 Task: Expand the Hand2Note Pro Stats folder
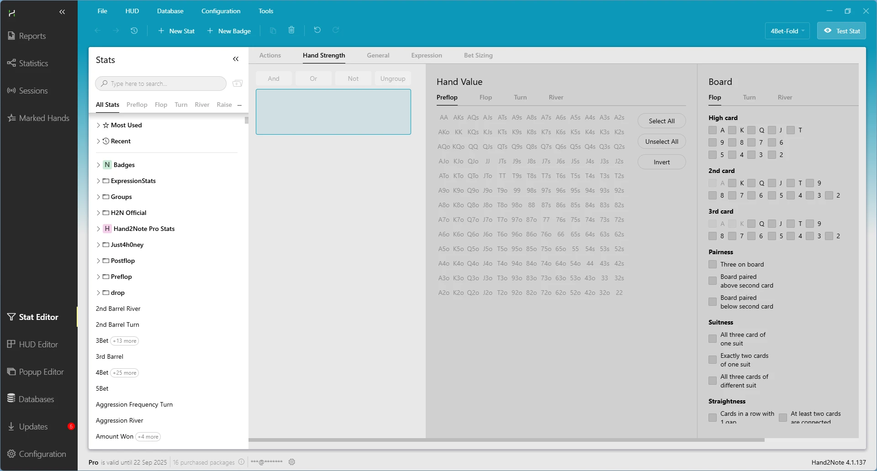tap(98, 229)
